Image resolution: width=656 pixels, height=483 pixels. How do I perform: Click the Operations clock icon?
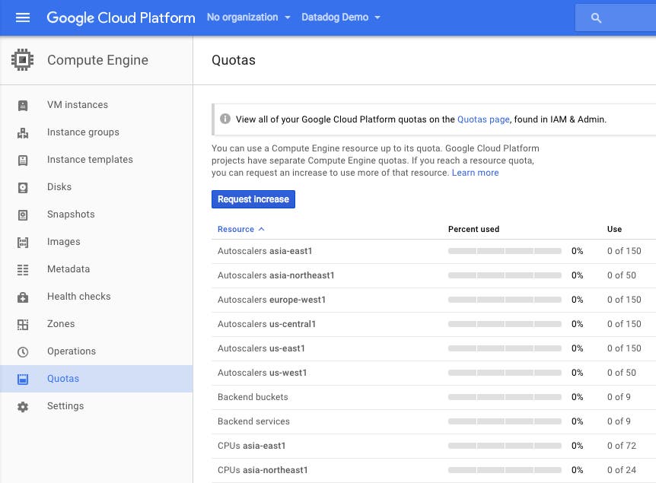24,351
